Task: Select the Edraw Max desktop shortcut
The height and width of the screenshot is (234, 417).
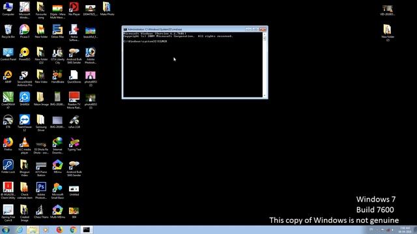Action: (57, 31)
